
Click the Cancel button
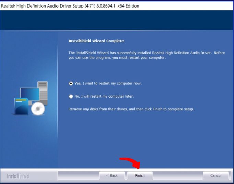(216, 176)
